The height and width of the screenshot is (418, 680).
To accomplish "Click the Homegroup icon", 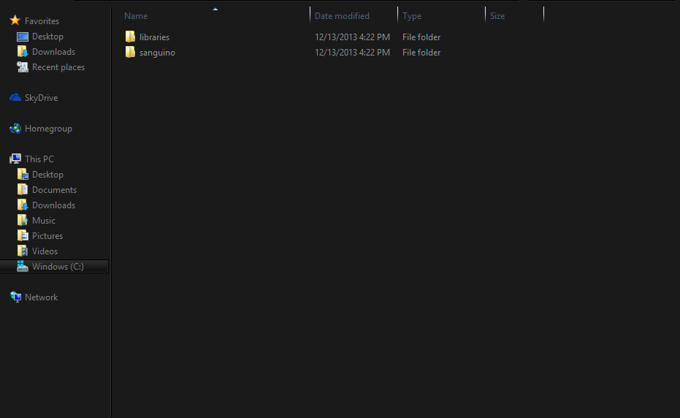I will pos(15,129).
